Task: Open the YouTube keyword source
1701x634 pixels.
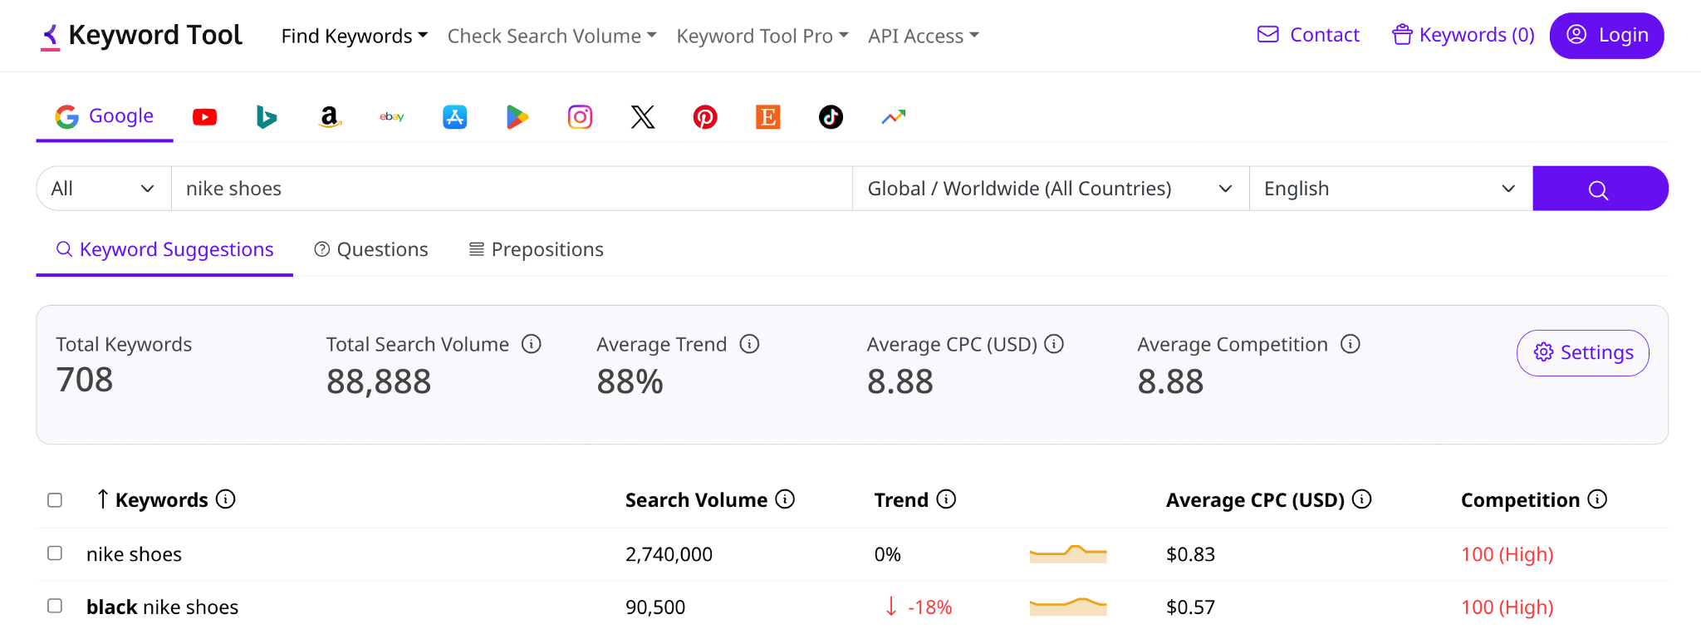Action: point(204,117)
